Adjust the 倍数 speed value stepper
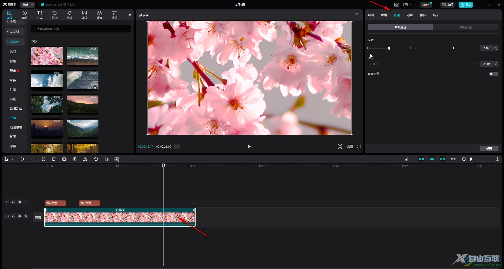This screenshot has height=269, width=504. pyautogui.click(x=496, y=48)
